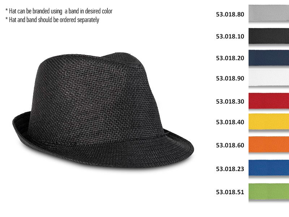
Task: Click the product code 53.018.20 label
Action: click(x=230, y=58)
